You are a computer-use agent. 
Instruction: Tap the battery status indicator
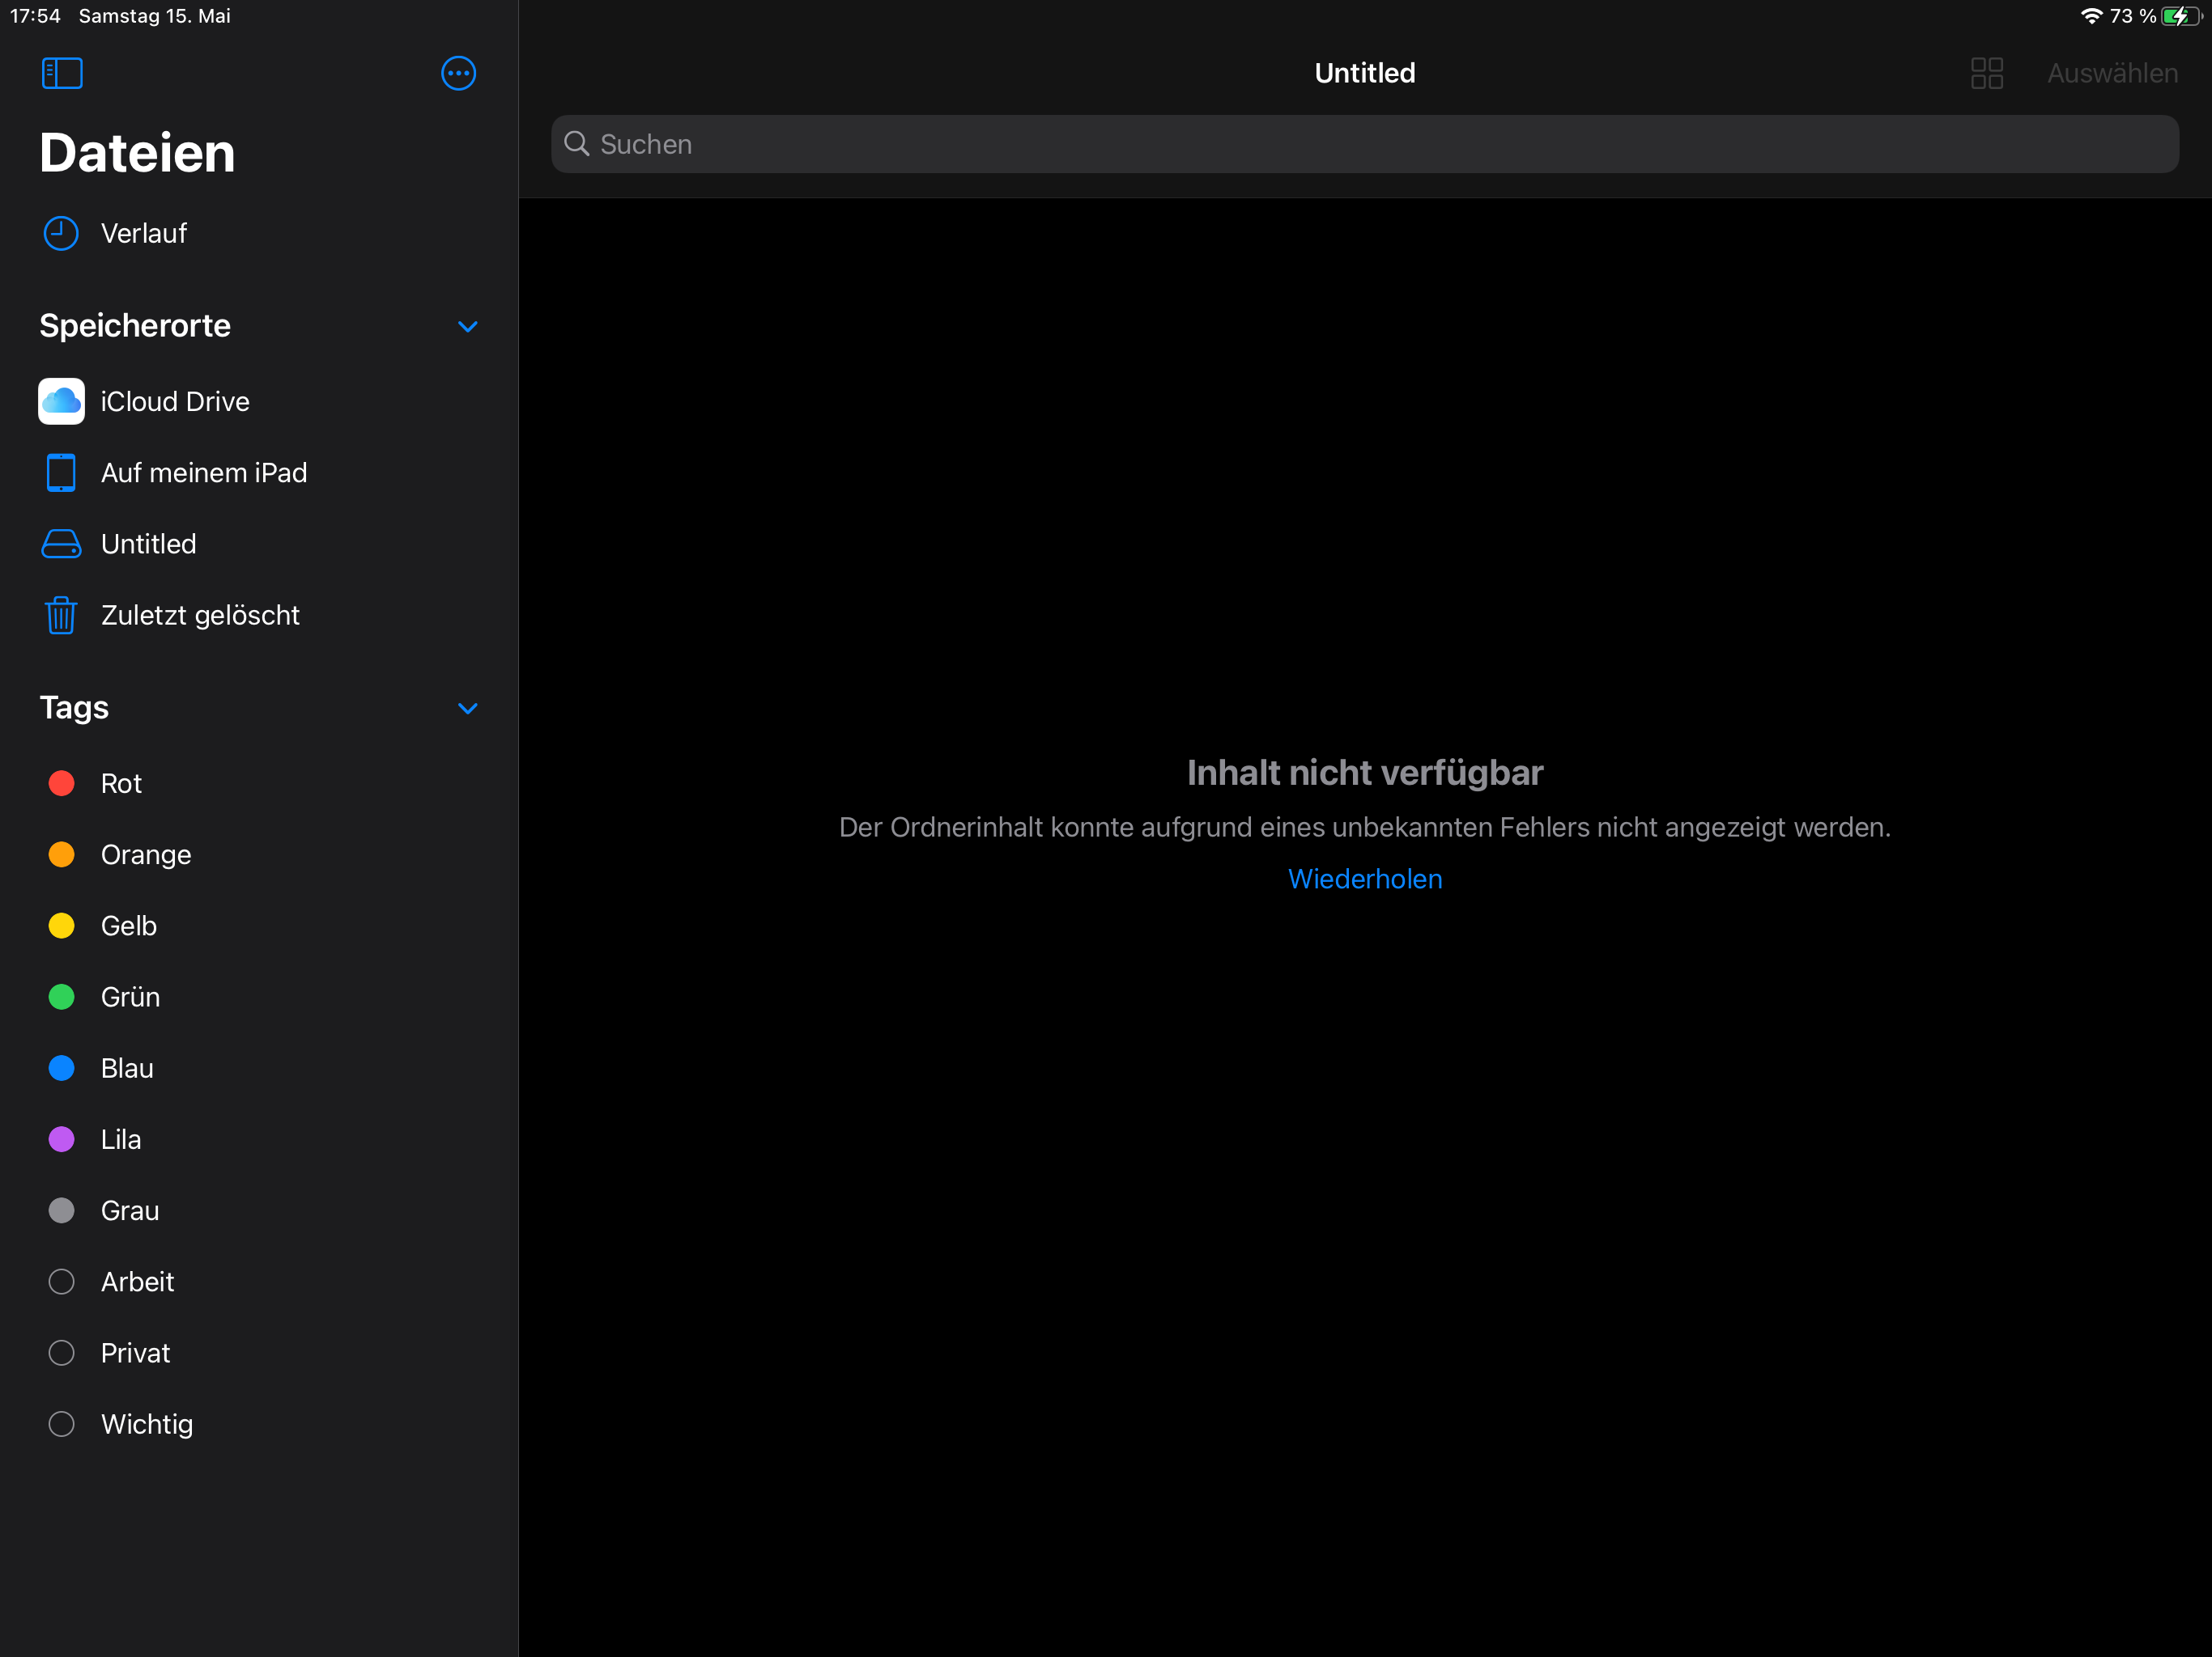(2180, 16)
